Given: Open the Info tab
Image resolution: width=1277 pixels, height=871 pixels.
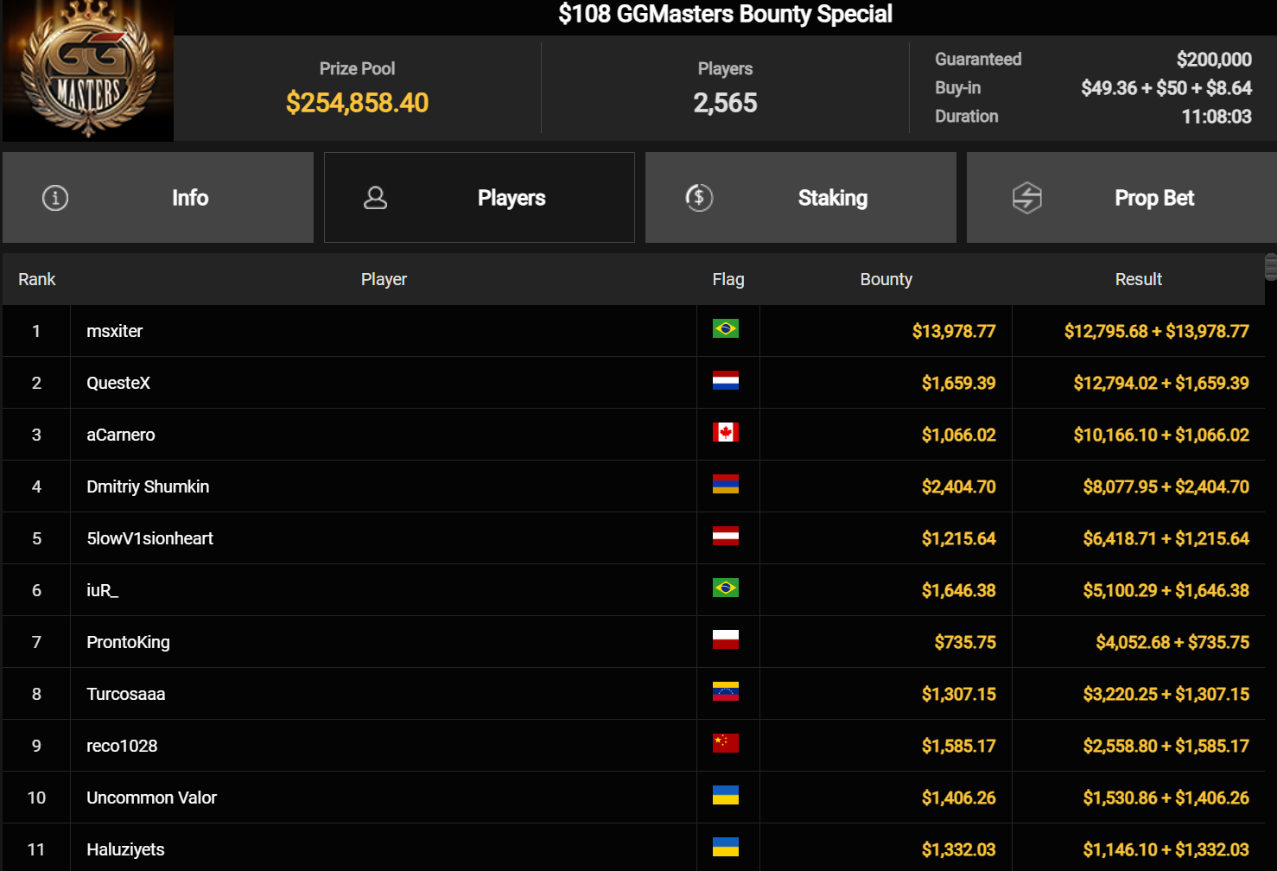Looking at the screenshot, I should (158, 198).
